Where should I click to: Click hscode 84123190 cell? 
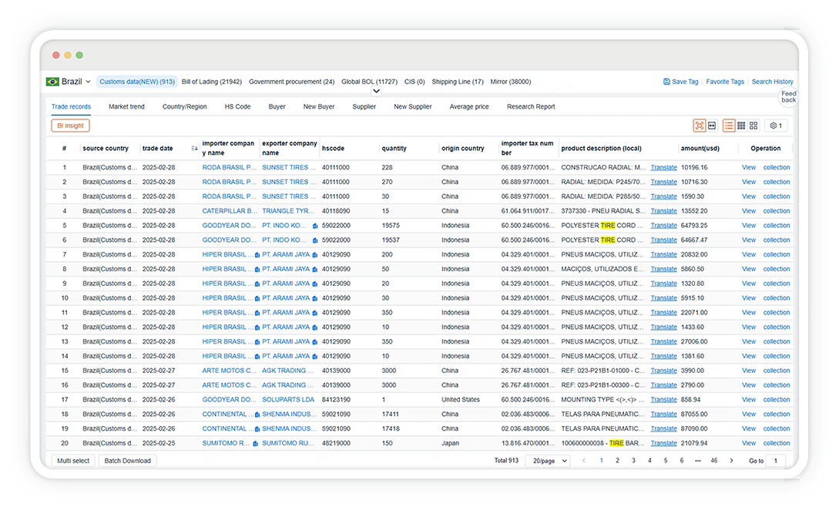(x=336, y=400)
